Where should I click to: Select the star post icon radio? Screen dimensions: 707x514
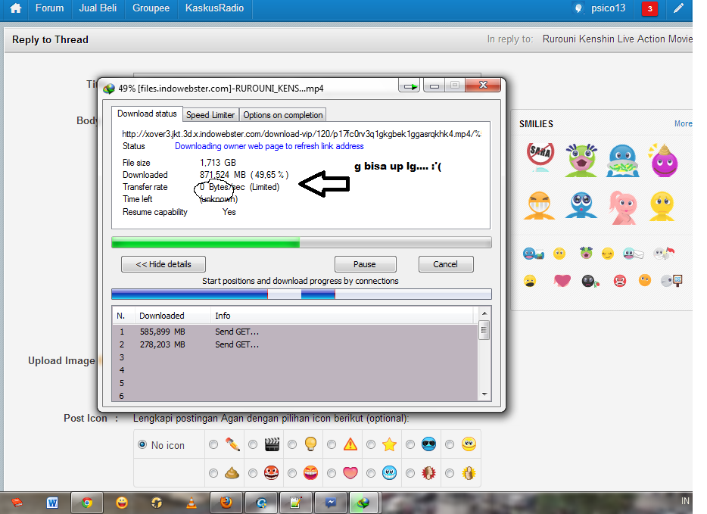371,444
